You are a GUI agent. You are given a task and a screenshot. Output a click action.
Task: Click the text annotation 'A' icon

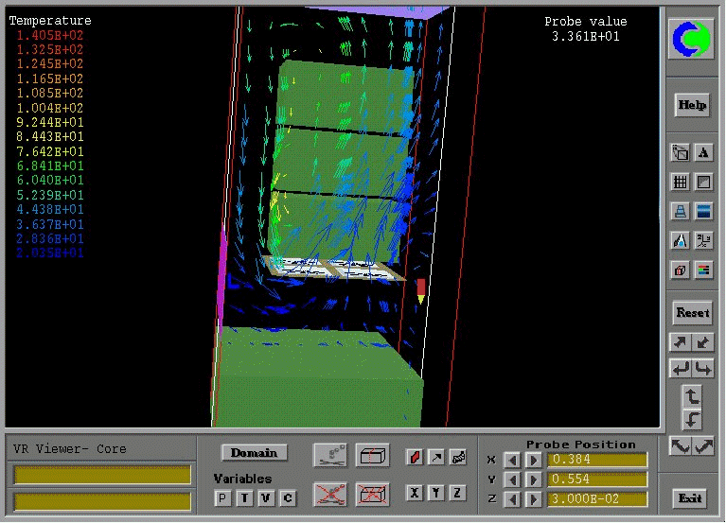tap(703, 152)
